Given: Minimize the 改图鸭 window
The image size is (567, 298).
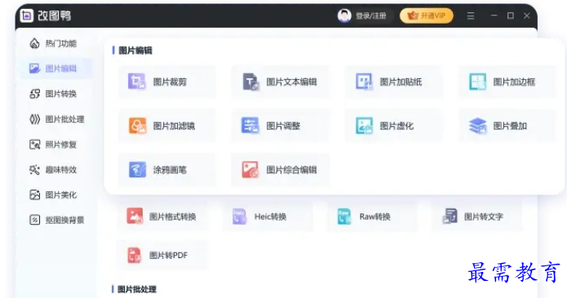Looking at the screenshot, I should coord(494,15).
